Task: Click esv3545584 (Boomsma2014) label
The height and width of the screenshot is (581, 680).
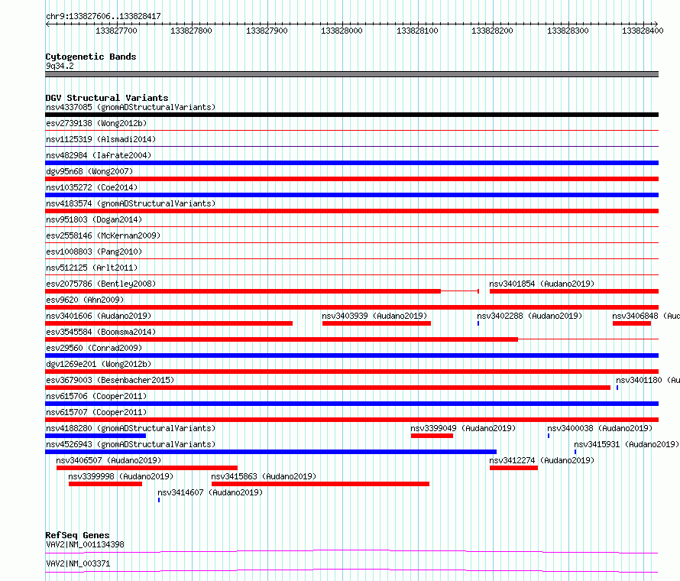Action: pyautogui.click(x=101, y=332)
